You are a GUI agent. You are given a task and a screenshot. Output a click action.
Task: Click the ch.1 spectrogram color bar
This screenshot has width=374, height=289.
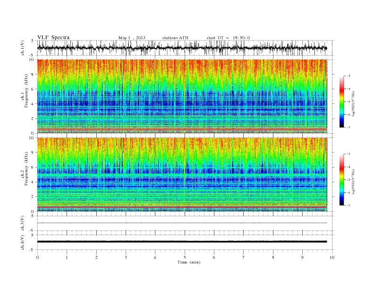tap(341, 102)
